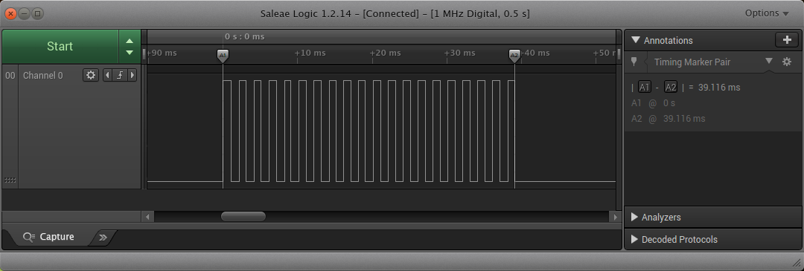Open Timing Marker Pair dropdown arrow
Image resolution: width=804 pixels, height=271 pixels.
(768, 62)
